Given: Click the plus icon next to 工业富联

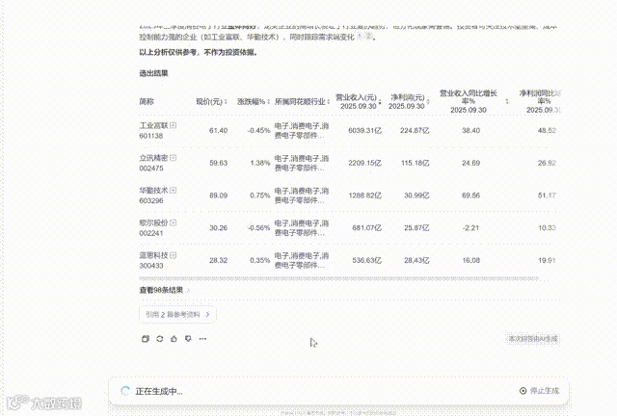Looking at the screenshot, I should [174, 125].
